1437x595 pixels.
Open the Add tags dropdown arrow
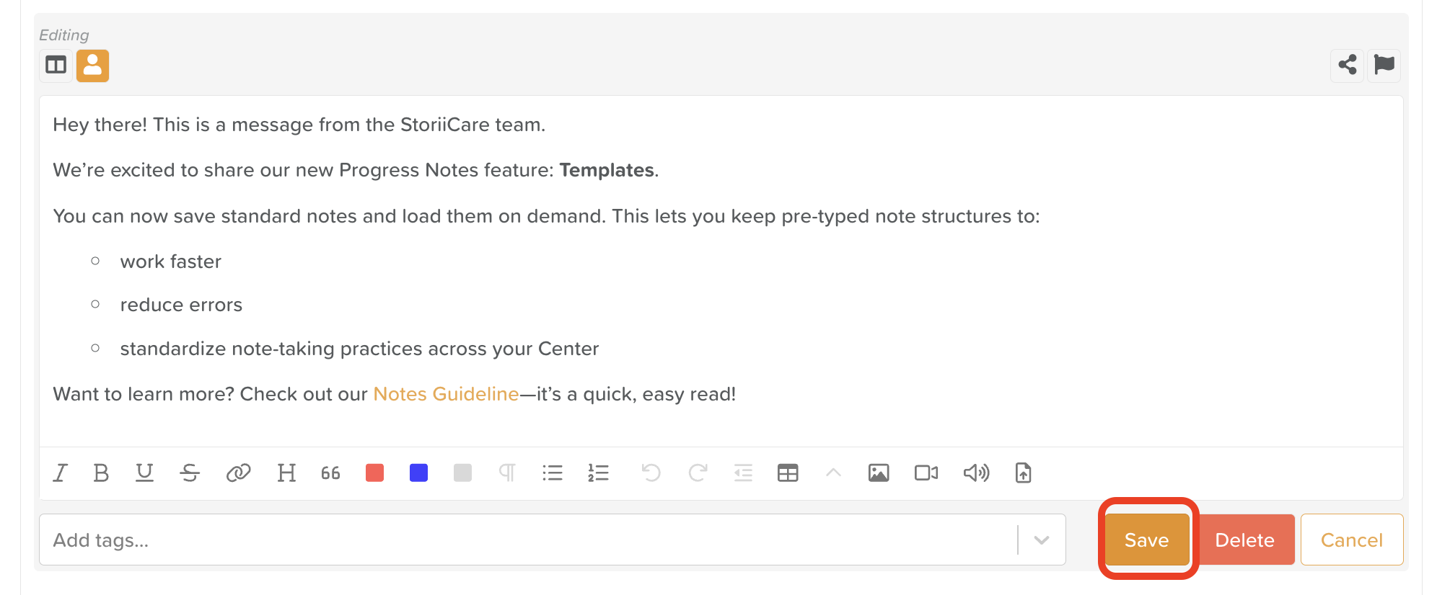[x=1041, y=540]
